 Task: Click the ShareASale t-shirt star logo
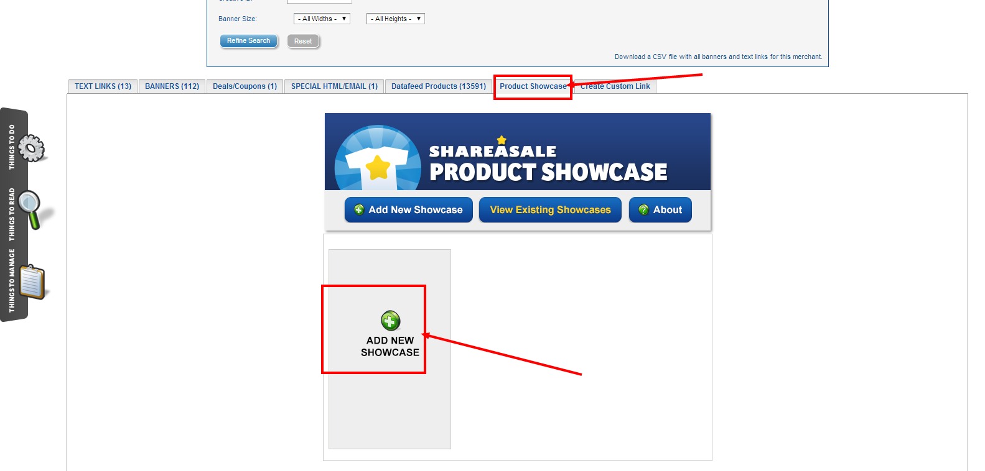378,159
